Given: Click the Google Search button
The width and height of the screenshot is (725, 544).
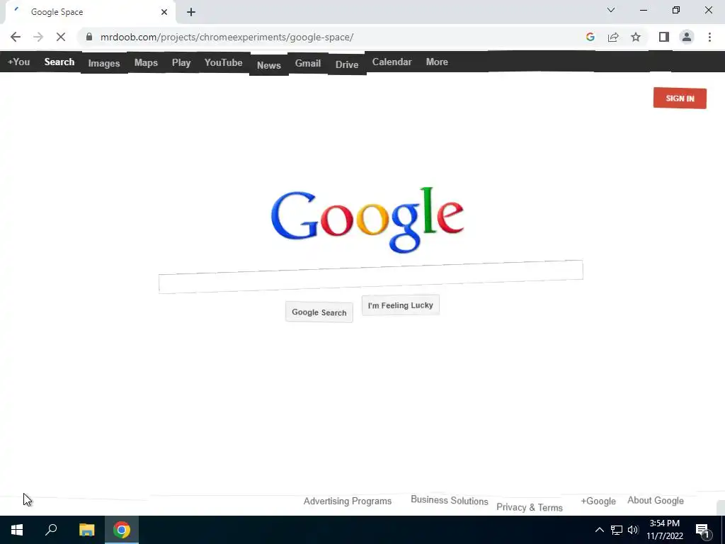Looking at the screenshot, I should point(319,312).
